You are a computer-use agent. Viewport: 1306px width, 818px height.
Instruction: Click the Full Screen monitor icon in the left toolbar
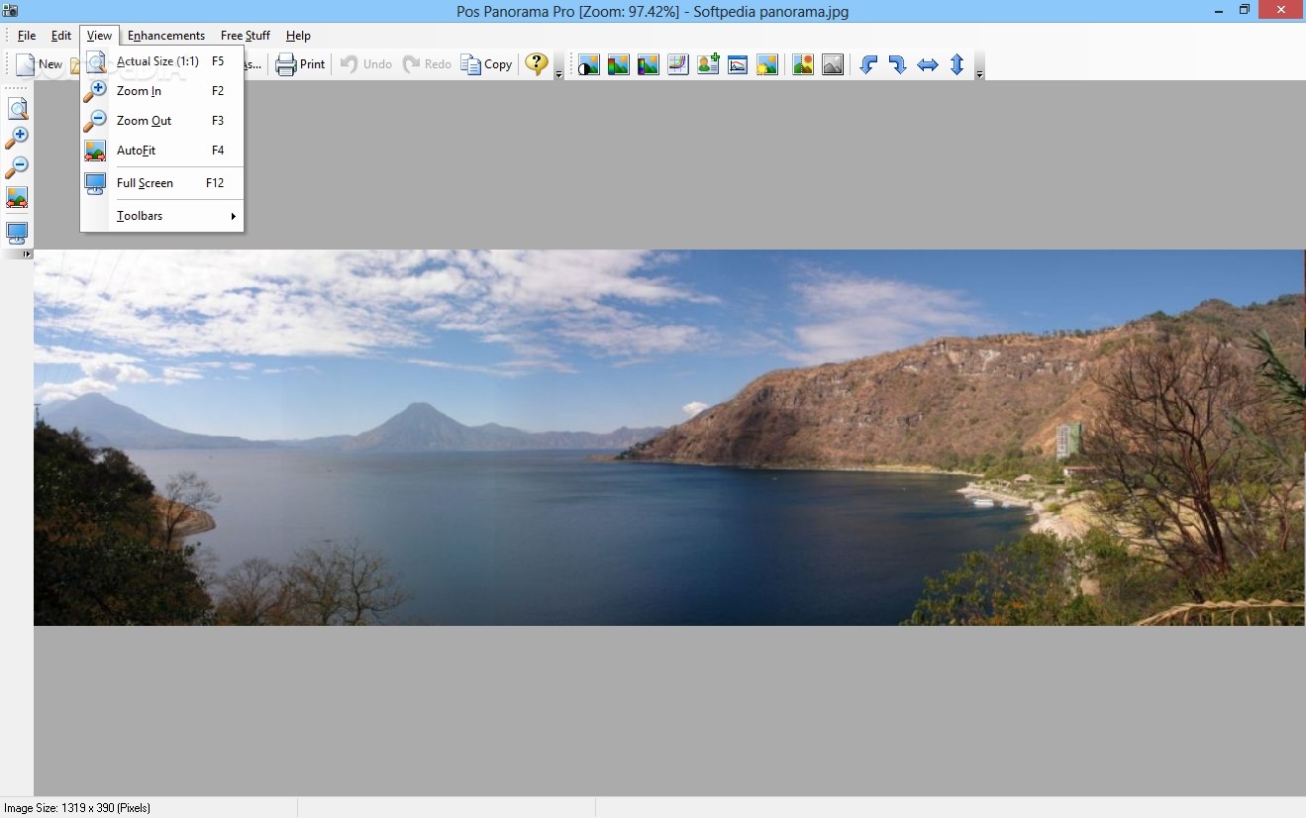coord(17,234)
